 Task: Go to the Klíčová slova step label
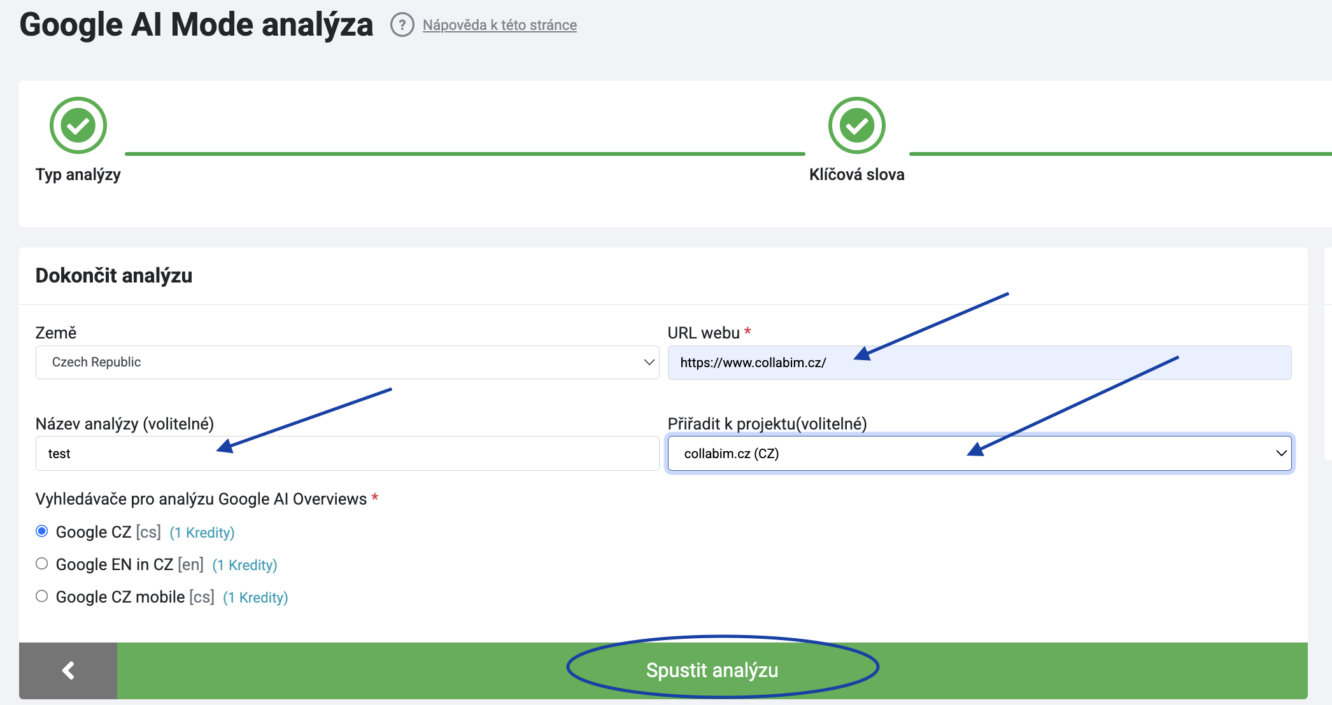coord(856,174)
